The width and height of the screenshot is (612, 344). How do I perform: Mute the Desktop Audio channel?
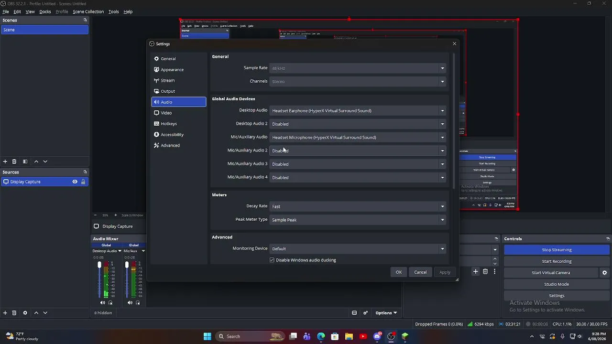click(x=102, y=303)
